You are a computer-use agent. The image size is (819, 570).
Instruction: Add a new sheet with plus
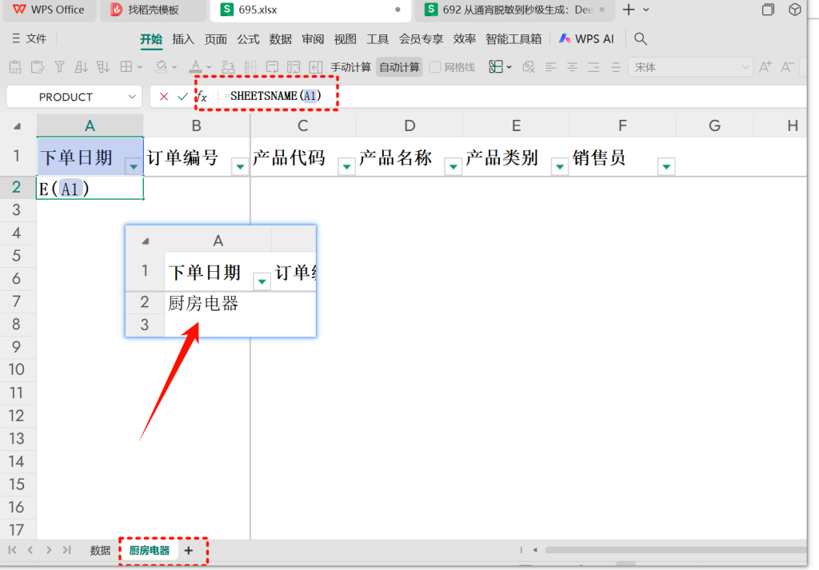coord(189,550)
